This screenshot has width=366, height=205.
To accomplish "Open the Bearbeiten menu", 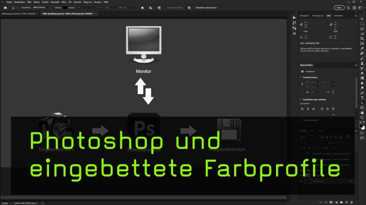I will (x=20, y=2).
